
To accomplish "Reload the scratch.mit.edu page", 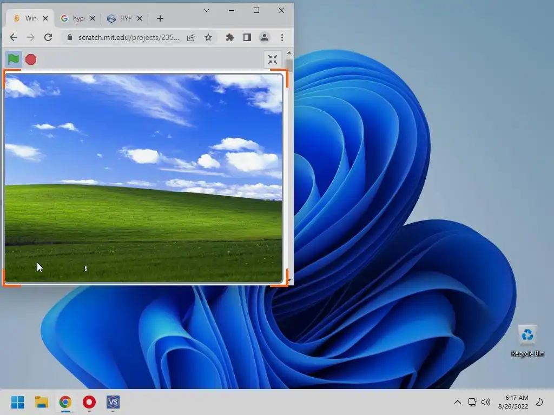I will point(48,37).
